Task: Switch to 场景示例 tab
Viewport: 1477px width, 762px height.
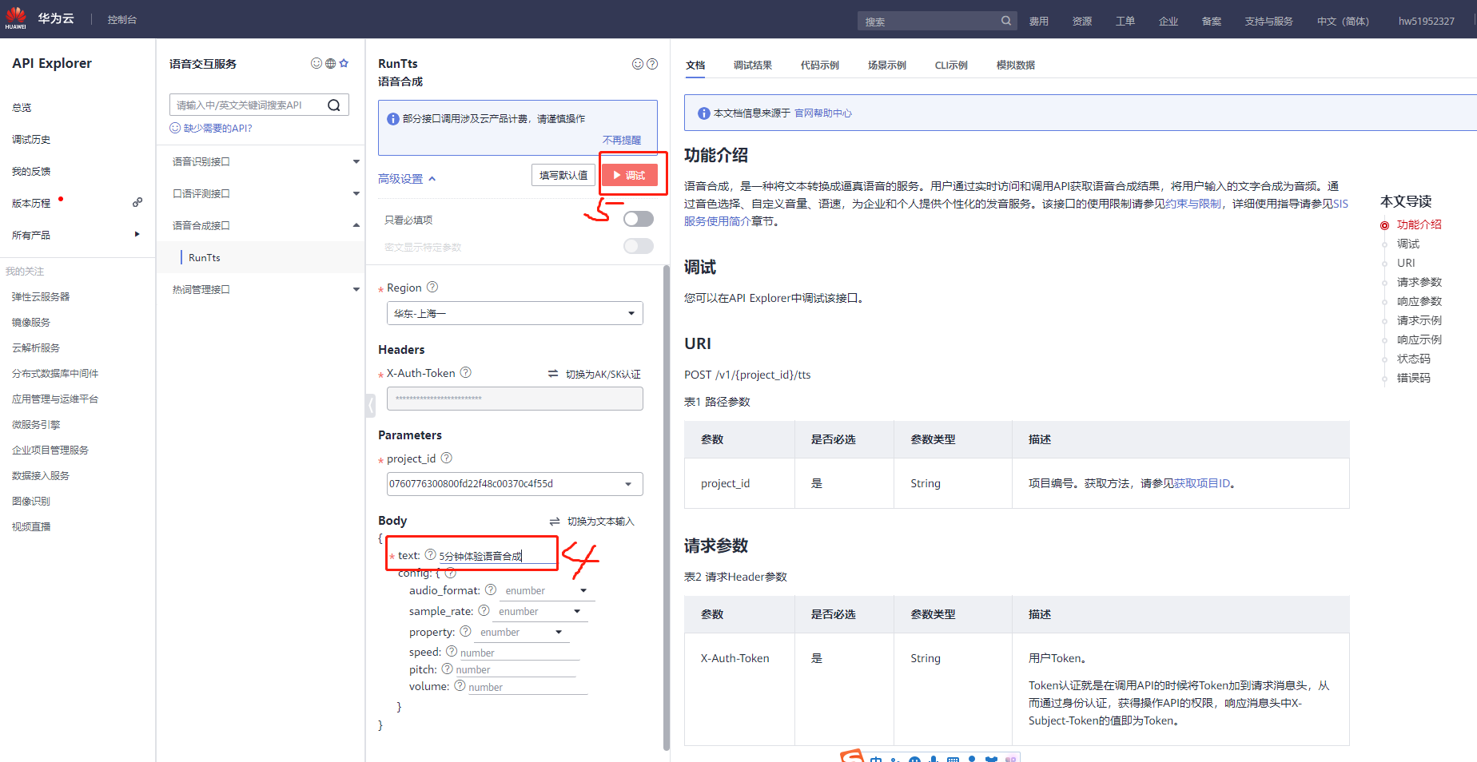Action: point(887,65)
